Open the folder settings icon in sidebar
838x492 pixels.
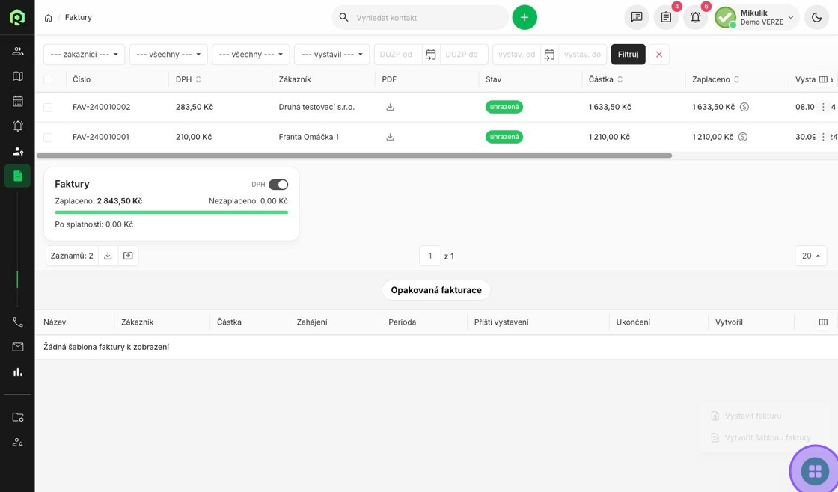coord(18,417)
